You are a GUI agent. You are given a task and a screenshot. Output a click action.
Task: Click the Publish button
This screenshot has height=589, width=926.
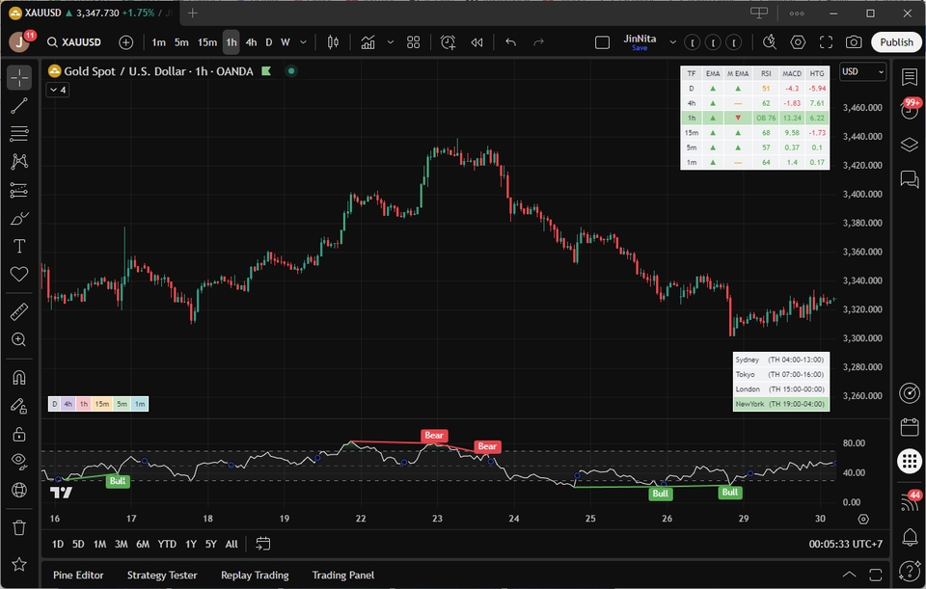[896, 42]
